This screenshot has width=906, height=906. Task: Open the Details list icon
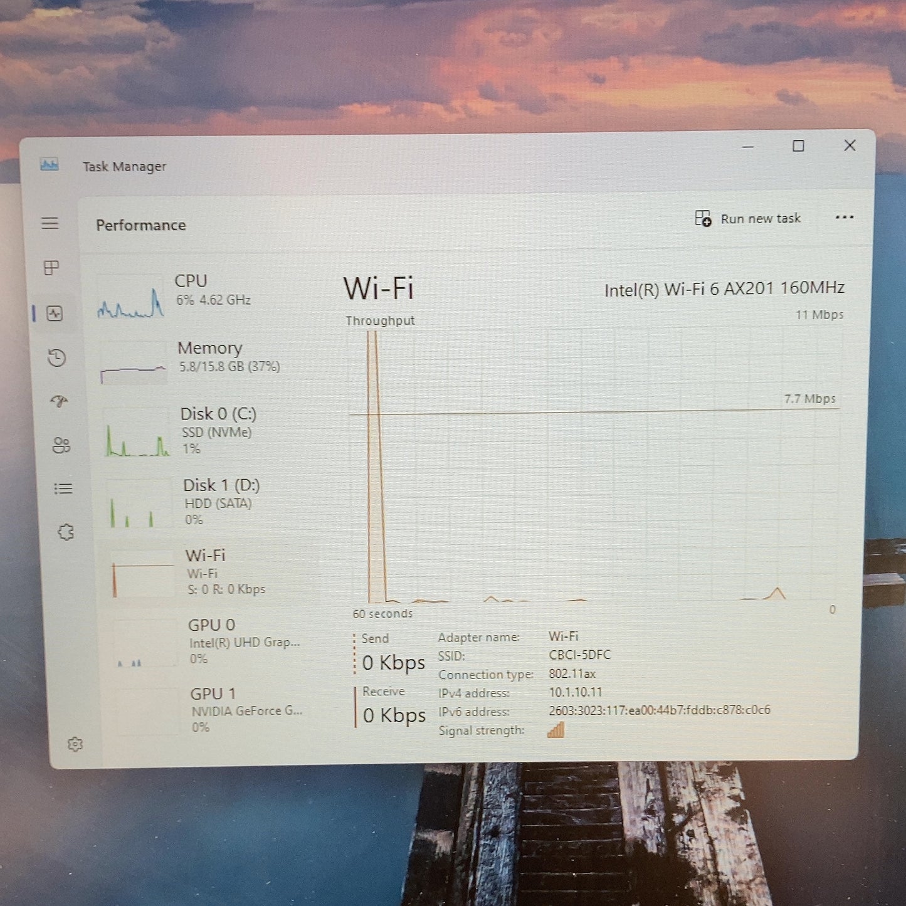click(63, 488)
